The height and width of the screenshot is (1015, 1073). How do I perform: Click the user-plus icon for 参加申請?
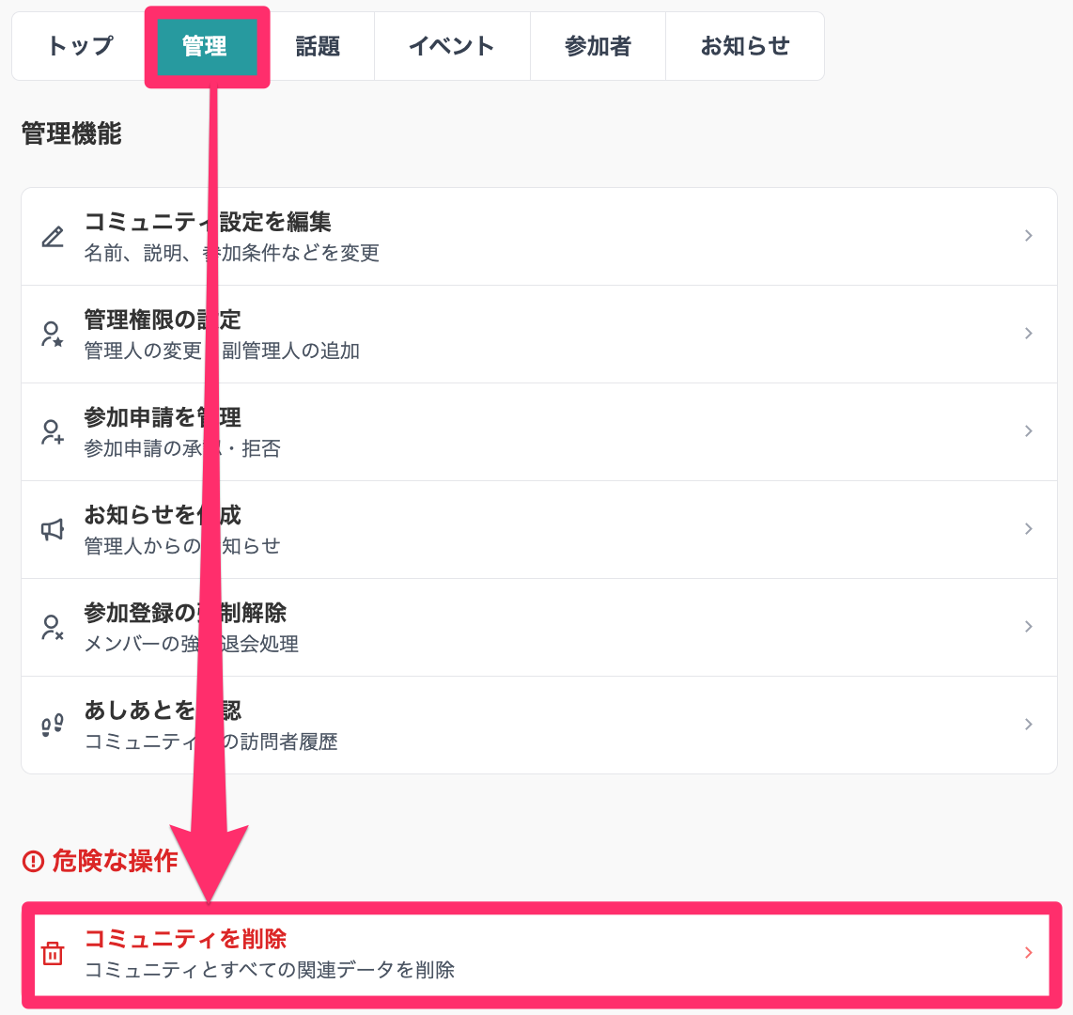pos(53,432)
